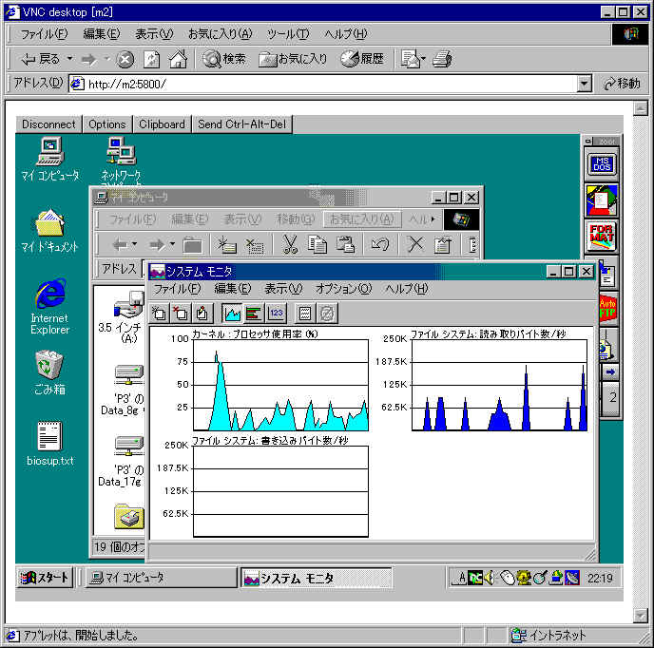The width and height of the screenshot is (654, 648).
Task: Click the browser scrollbar down arrow
Action: pos(641,615)
